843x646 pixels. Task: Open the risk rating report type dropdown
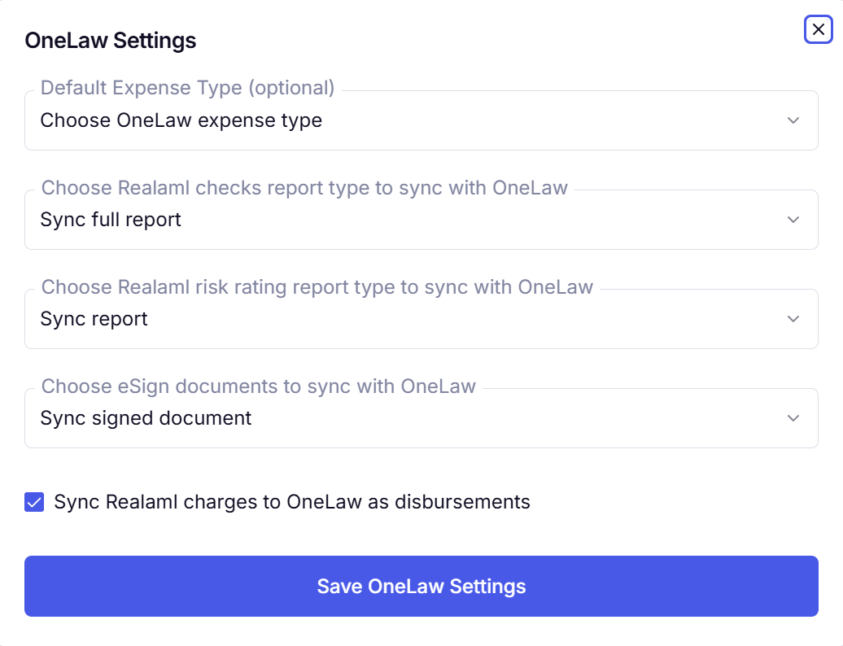[421, 319]
